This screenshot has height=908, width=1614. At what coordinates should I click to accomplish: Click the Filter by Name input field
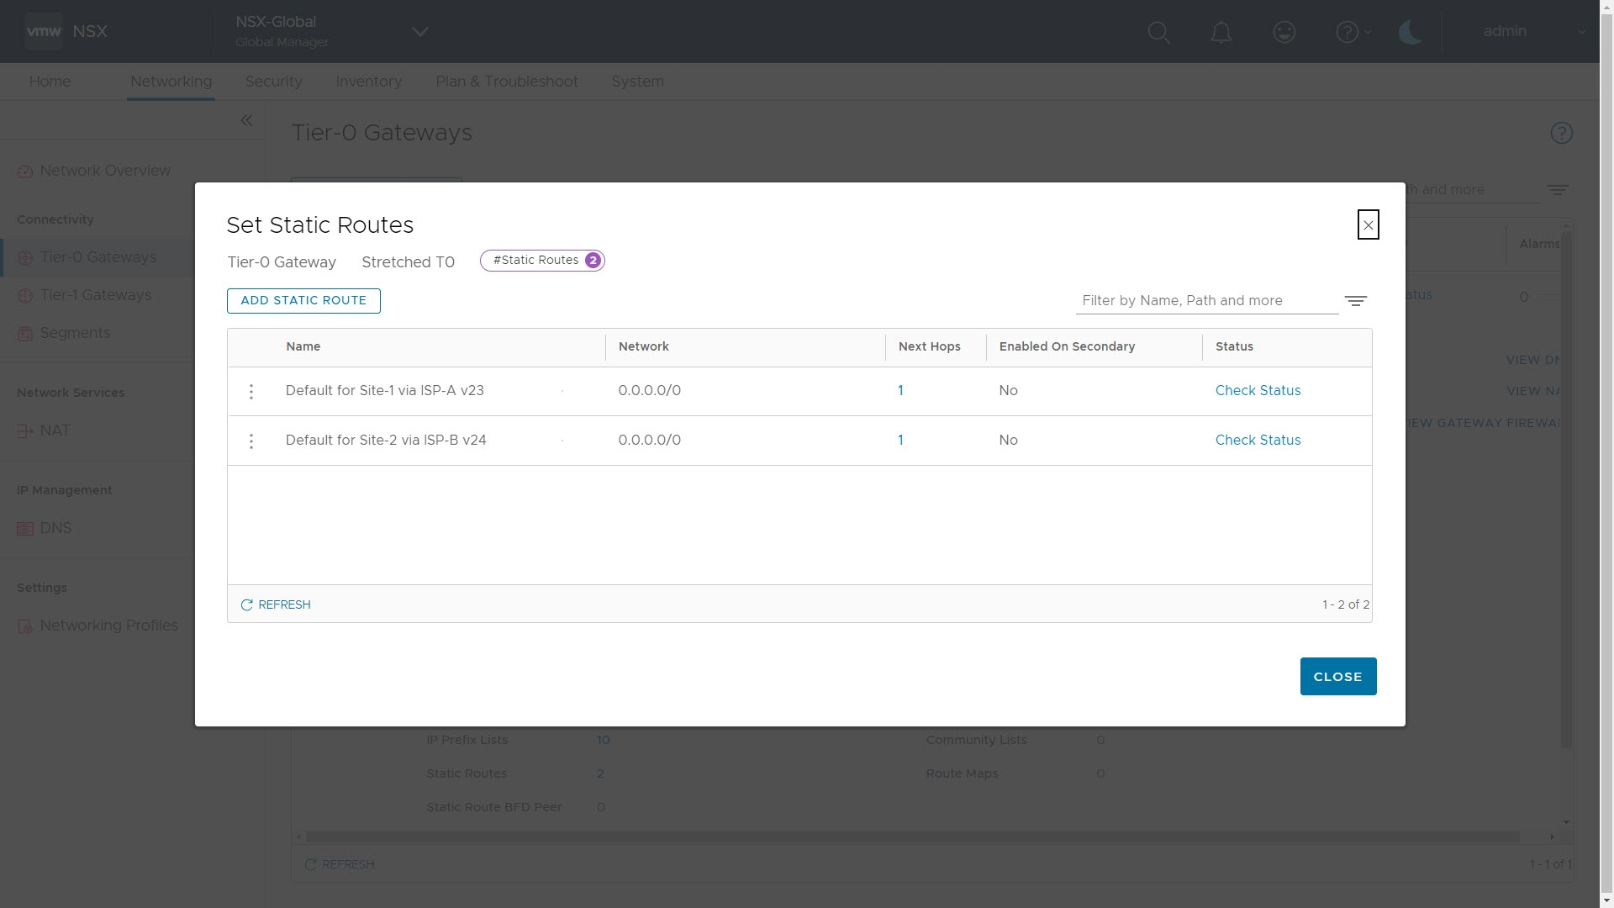tap(1206, 301)
